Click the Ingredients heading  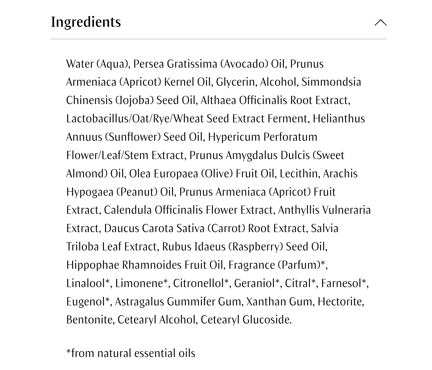pos(86,22)
